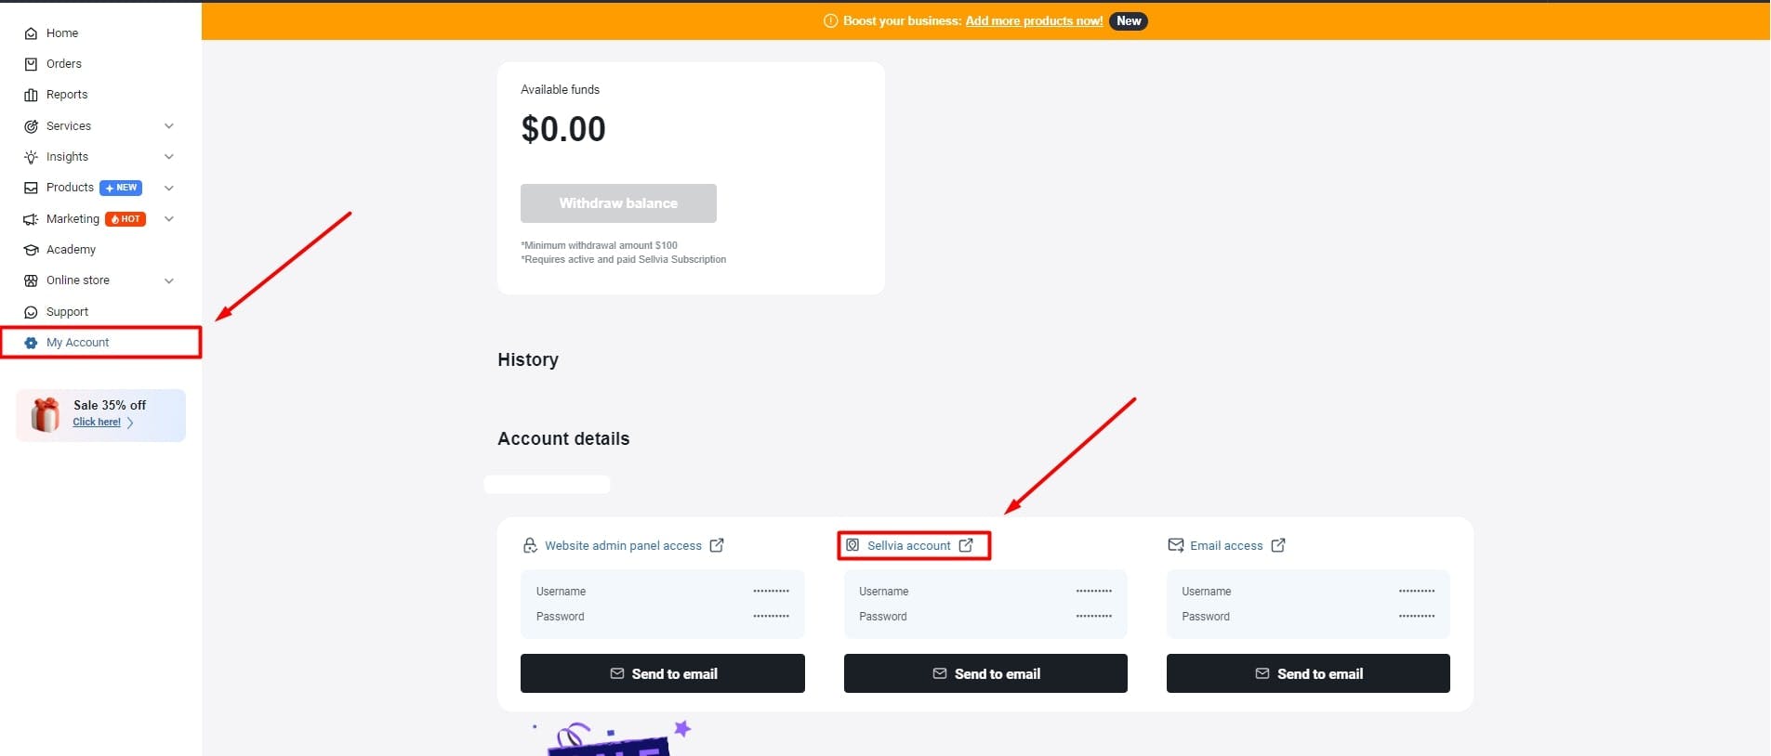The width and height of the screenshot is (1771, 756).
Task: Open the Marketing menu item
Action: [x=73, y=219]
